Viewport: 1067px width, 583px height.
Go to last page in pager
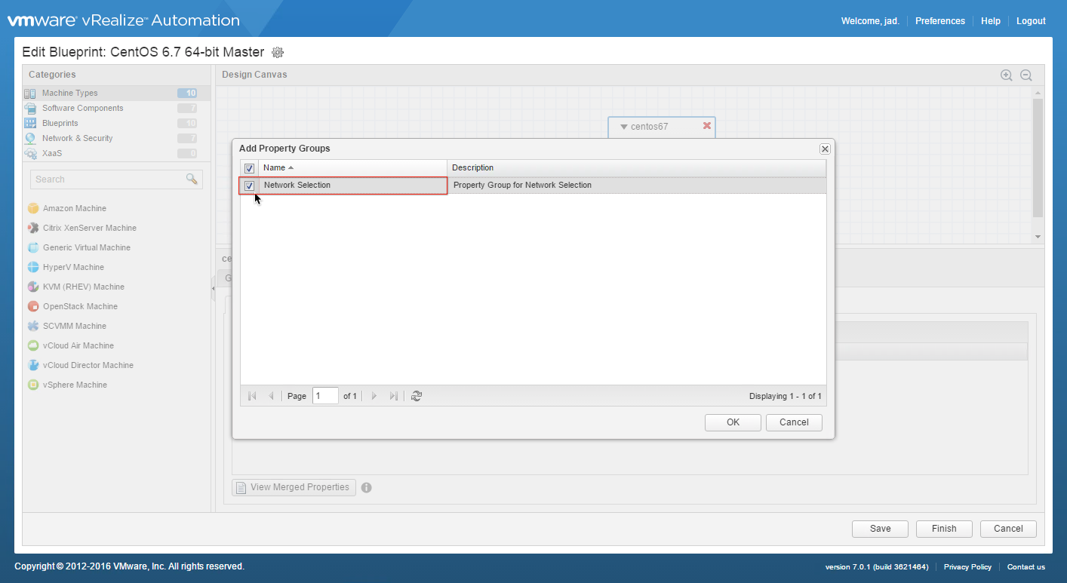393,396
